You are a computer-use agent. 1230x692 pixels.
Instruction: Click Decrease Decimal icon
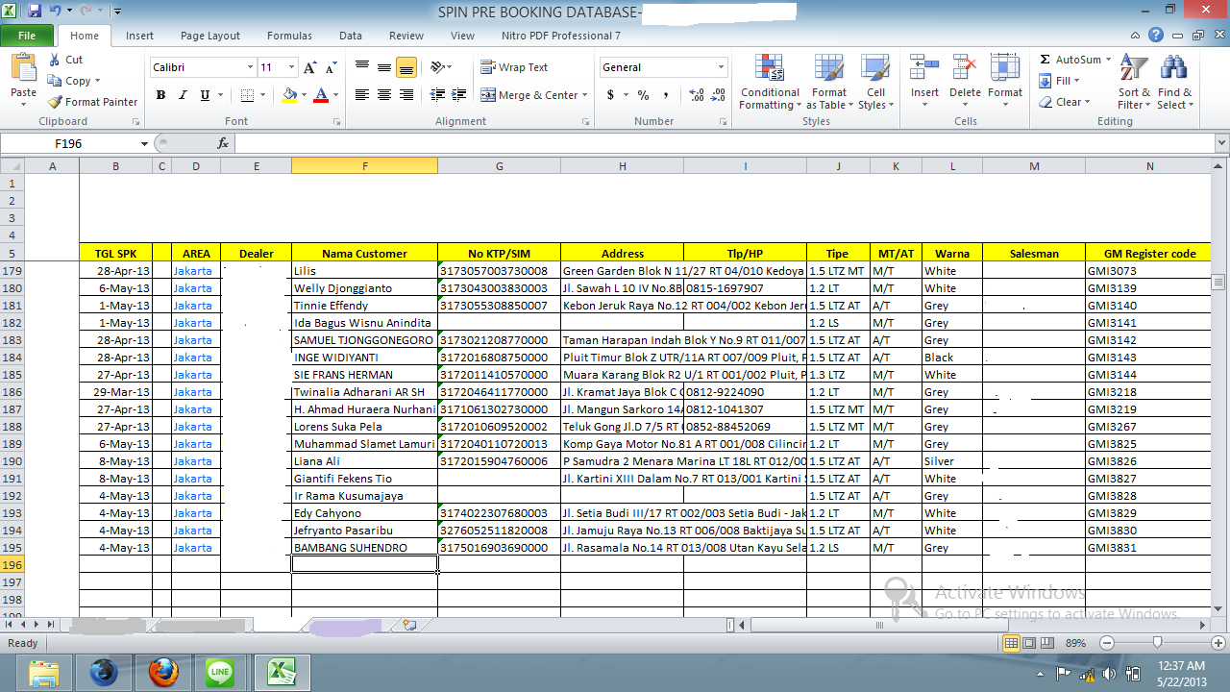tap(719, 95)
